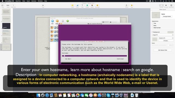Open the Machine menu
The height and width of the screenshot is (98, 175).
pos(18,1)
